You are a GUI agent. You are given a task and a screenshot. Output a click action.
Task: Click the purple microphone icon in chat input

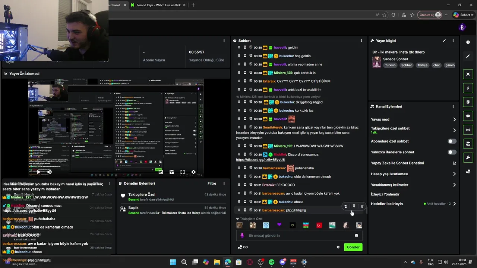tap(242, 236)
